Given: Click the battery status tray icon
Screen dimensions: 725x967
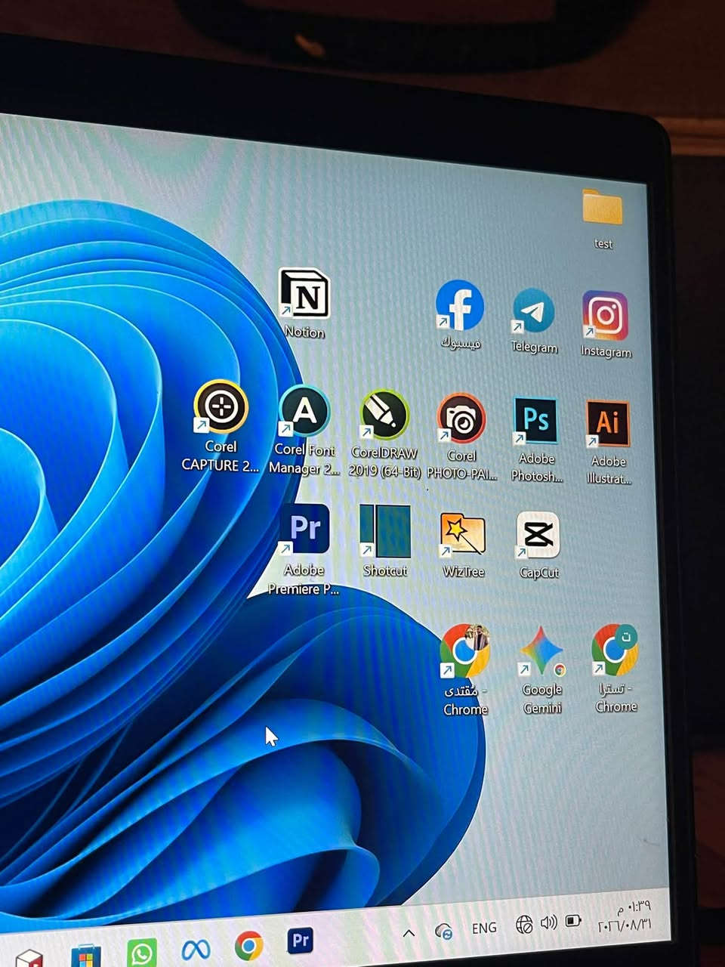Looking at the screenshot, I should pyautogui.click(x=574, y=920).
